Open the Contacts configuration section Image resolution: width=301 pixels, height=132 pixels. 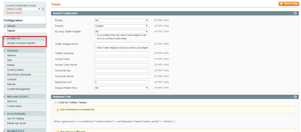(x=25, y=80)
